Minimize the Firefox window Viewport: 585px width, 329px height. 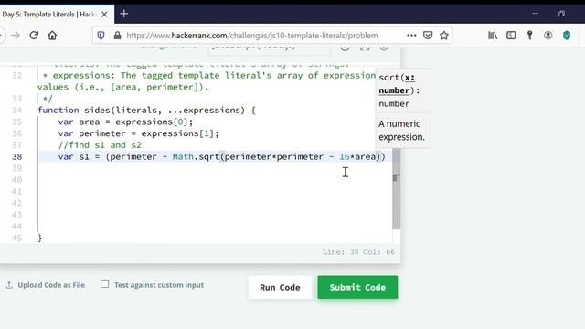pos(536,14)
